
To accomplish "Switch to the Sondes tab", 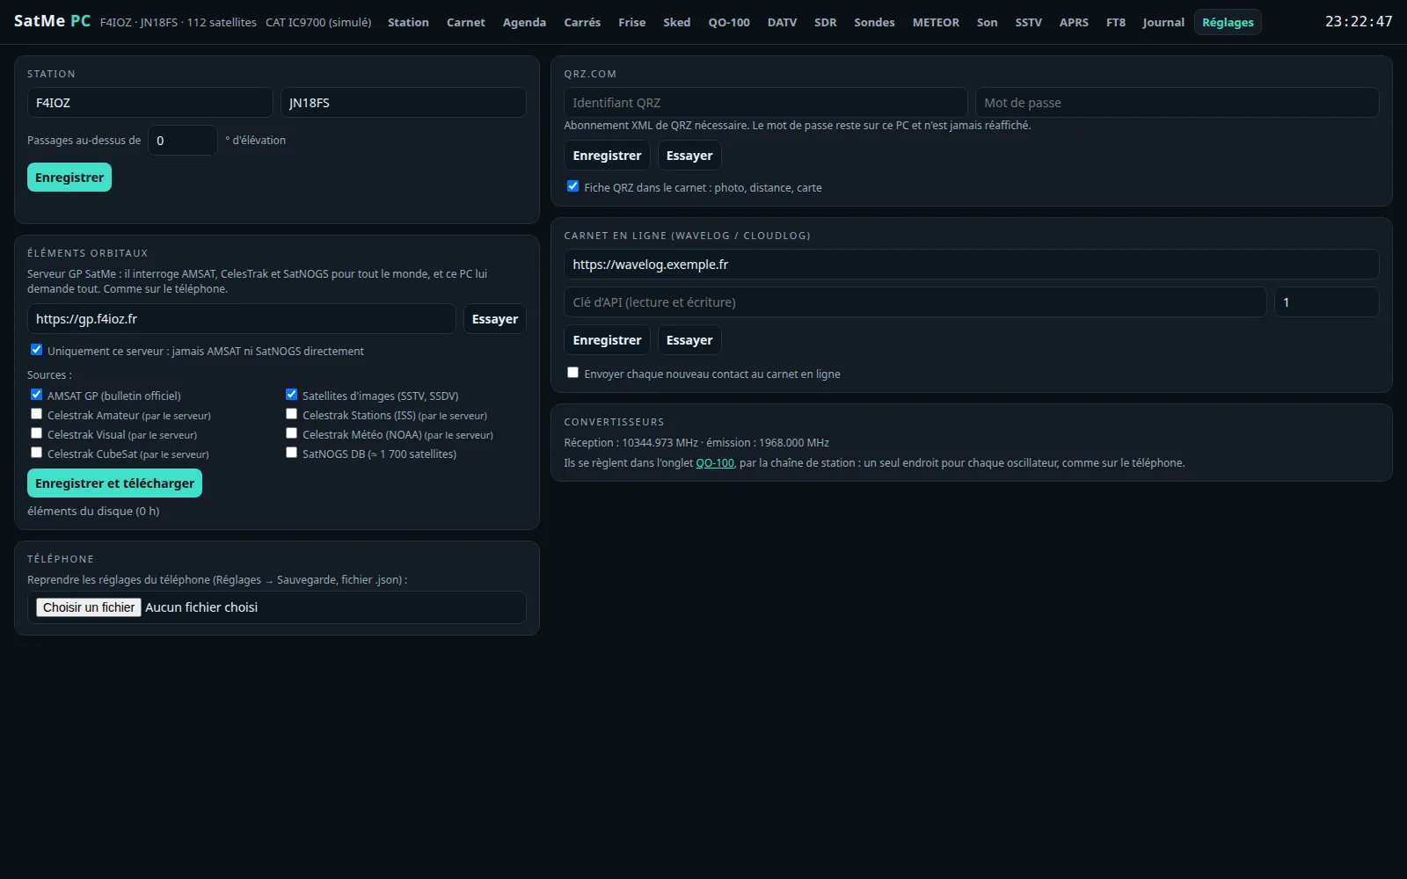I will (874, 22).
